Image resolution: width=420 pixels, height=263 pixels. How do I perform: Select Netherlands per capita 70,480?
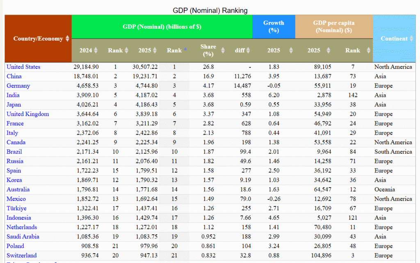(x=322, y=227)
